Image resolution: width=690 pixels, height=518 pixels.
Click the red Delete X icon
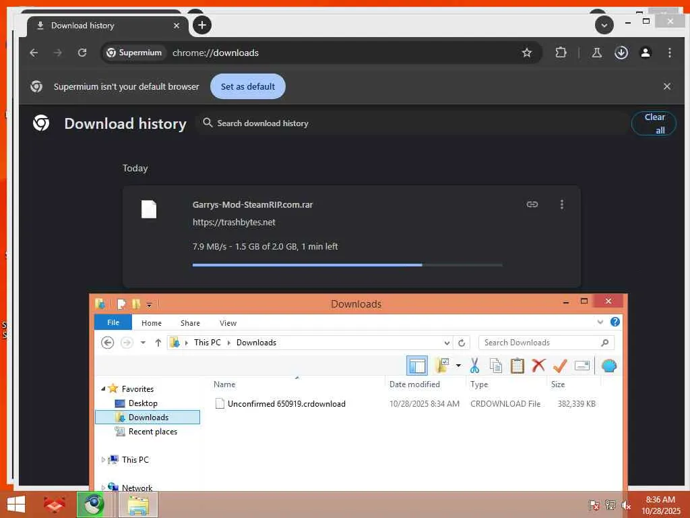pos(538,365)
